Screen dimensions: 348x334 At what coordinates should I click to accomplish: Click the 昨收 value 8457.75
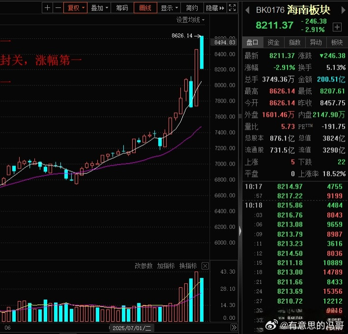coord(332,103)
